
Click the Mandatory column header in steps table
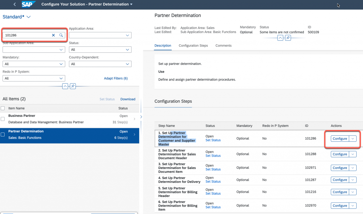click(244, 126)
